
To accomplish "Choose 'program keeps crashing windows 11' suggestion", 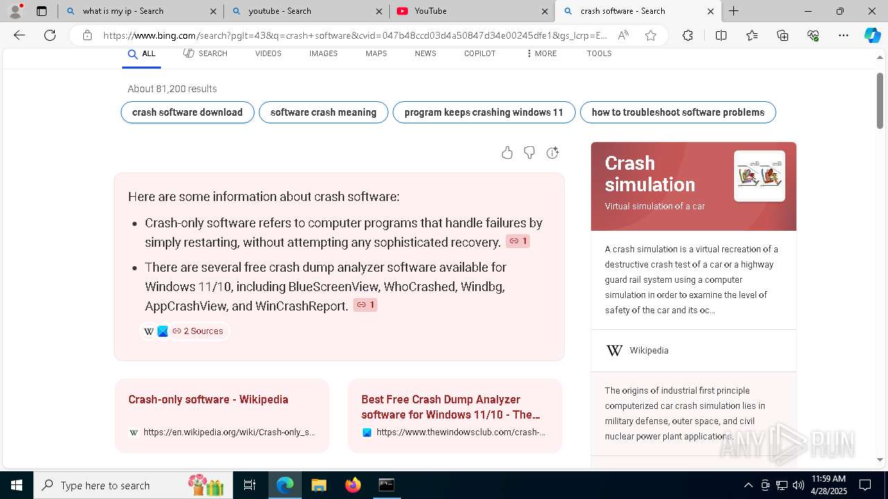I will point(484,112).
